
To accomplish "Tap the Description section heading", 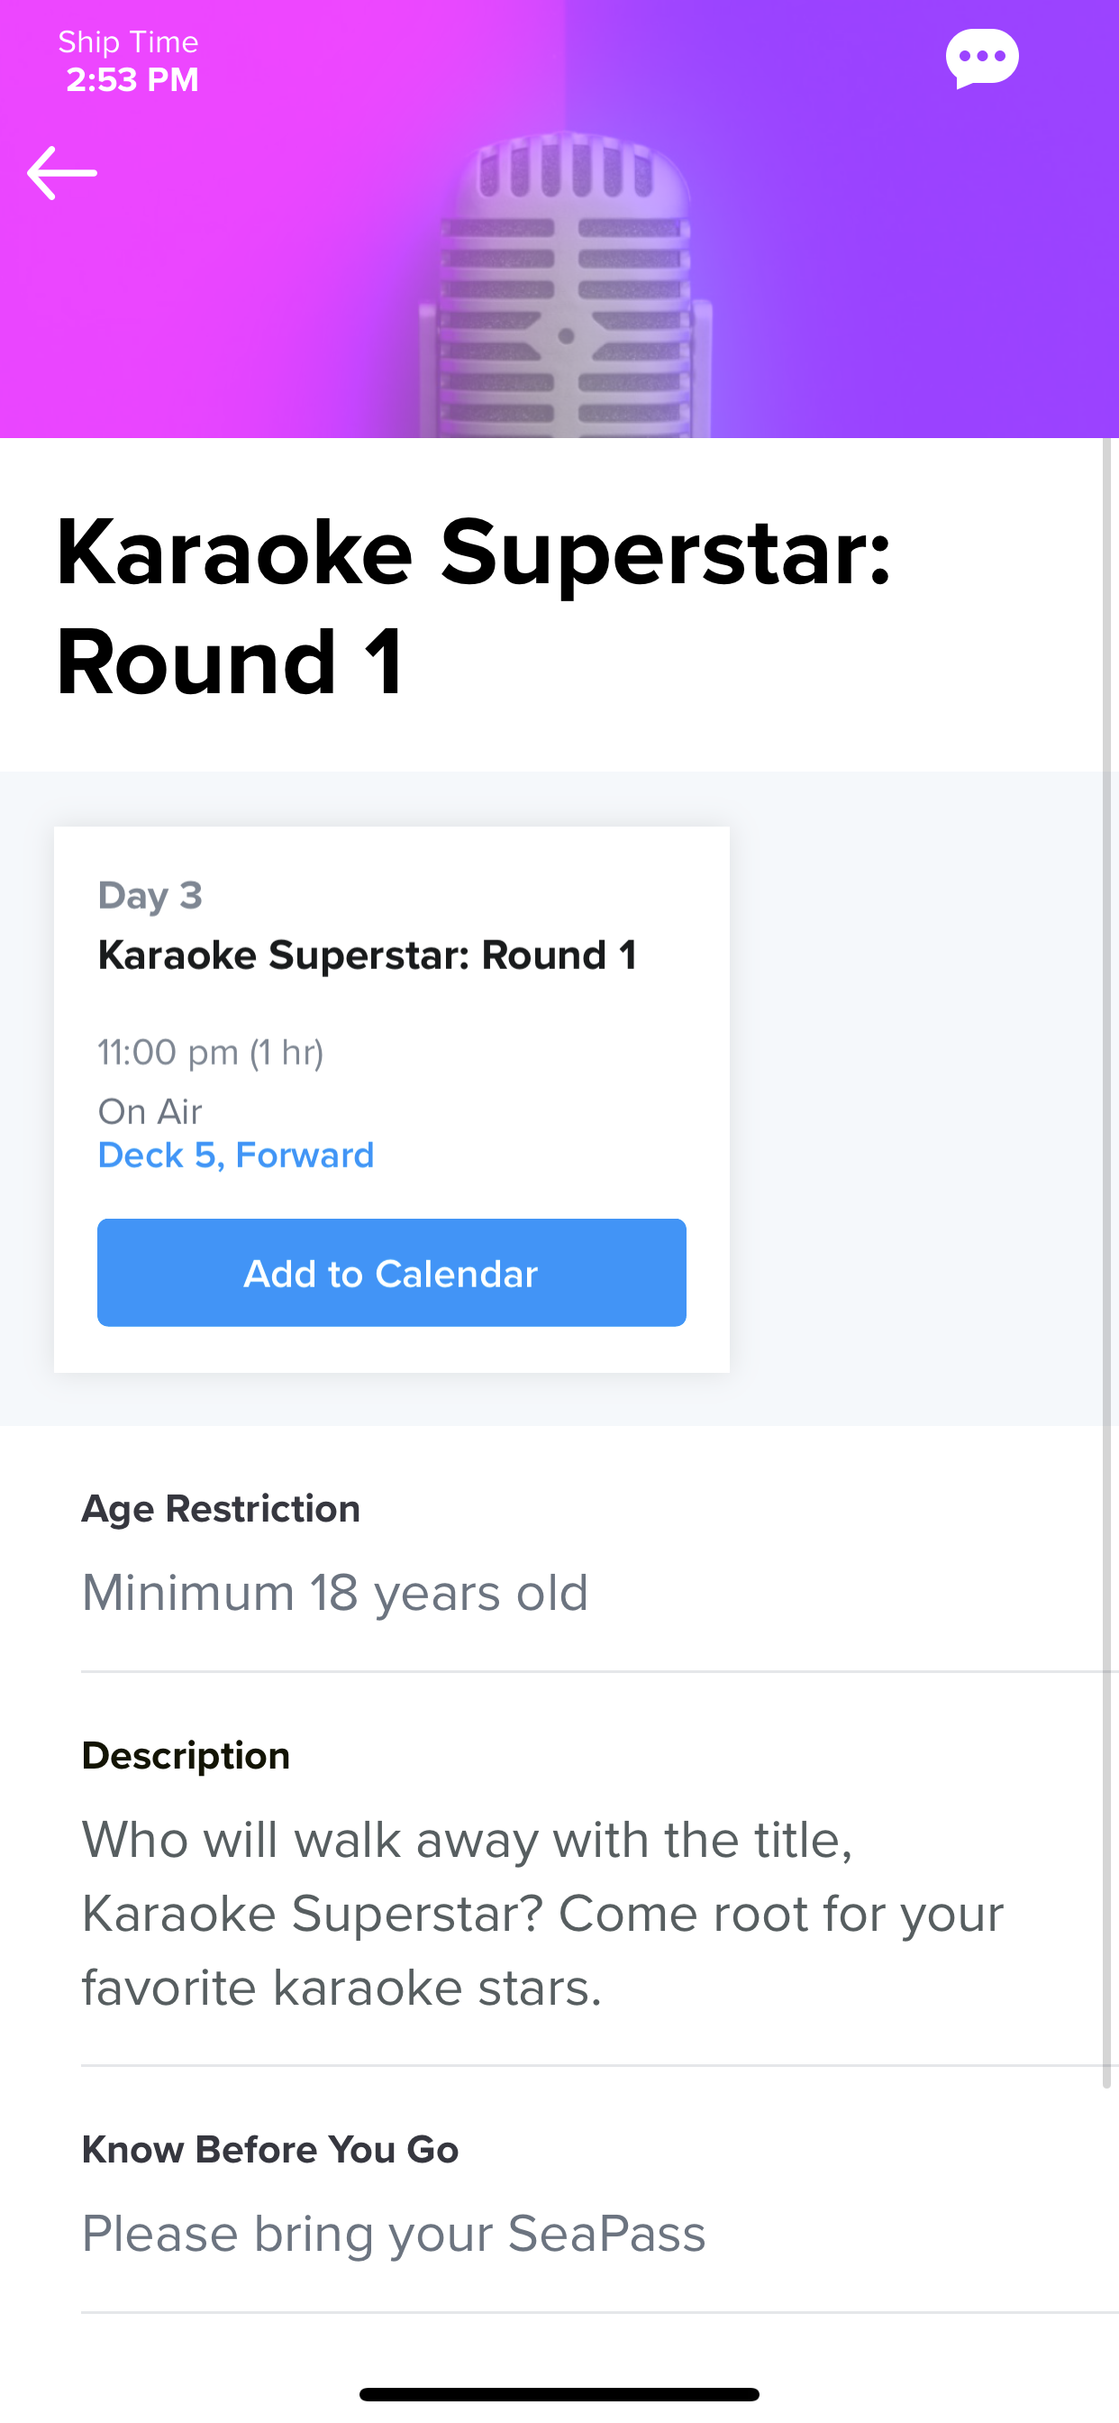I will click(186, 1756).
